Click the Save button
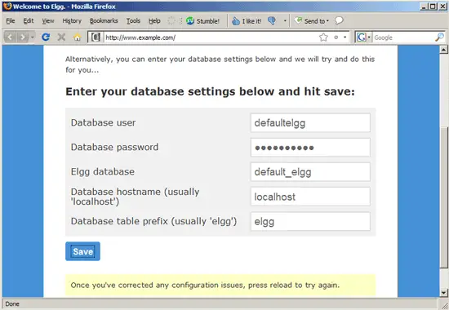The image size is (449, 310). coord(82,251)
